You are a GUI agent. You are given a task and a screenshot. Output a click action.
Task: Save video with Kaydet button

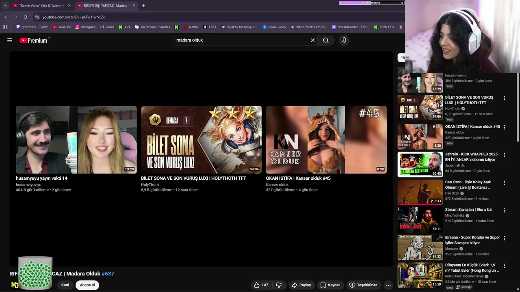329,285
